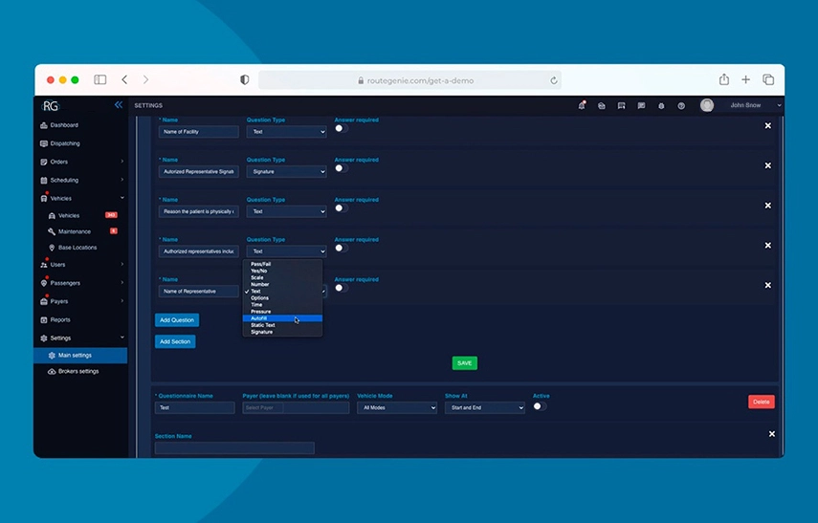Remove the Name of Facility question
The height and width of the screenshot is (523, 818).
point(768,125)
